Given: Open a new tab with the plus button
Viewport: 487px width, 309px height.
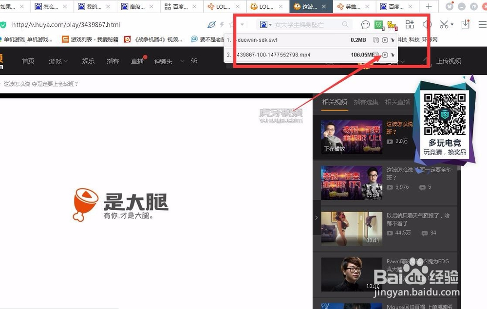Looking at the screenshot, I should pyautogui.click(x=429, y=6).
